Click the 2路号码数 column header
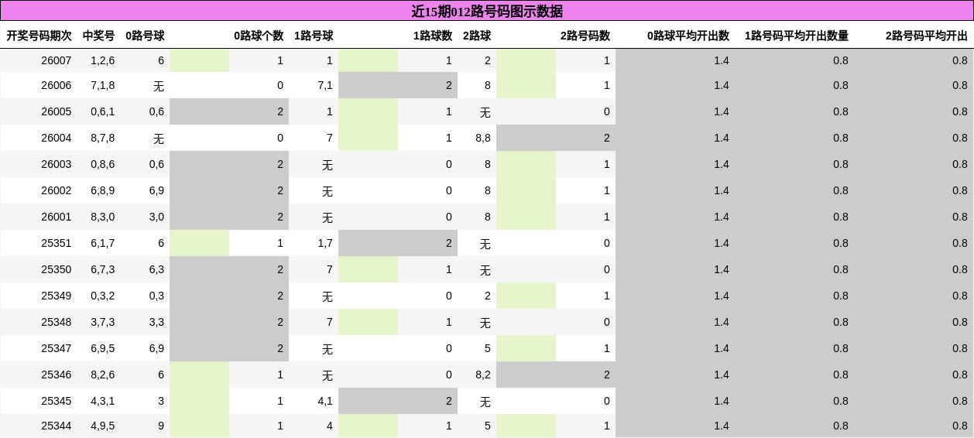Image resolution: width=974 pixels, height=438 pixels. [585, 36]
